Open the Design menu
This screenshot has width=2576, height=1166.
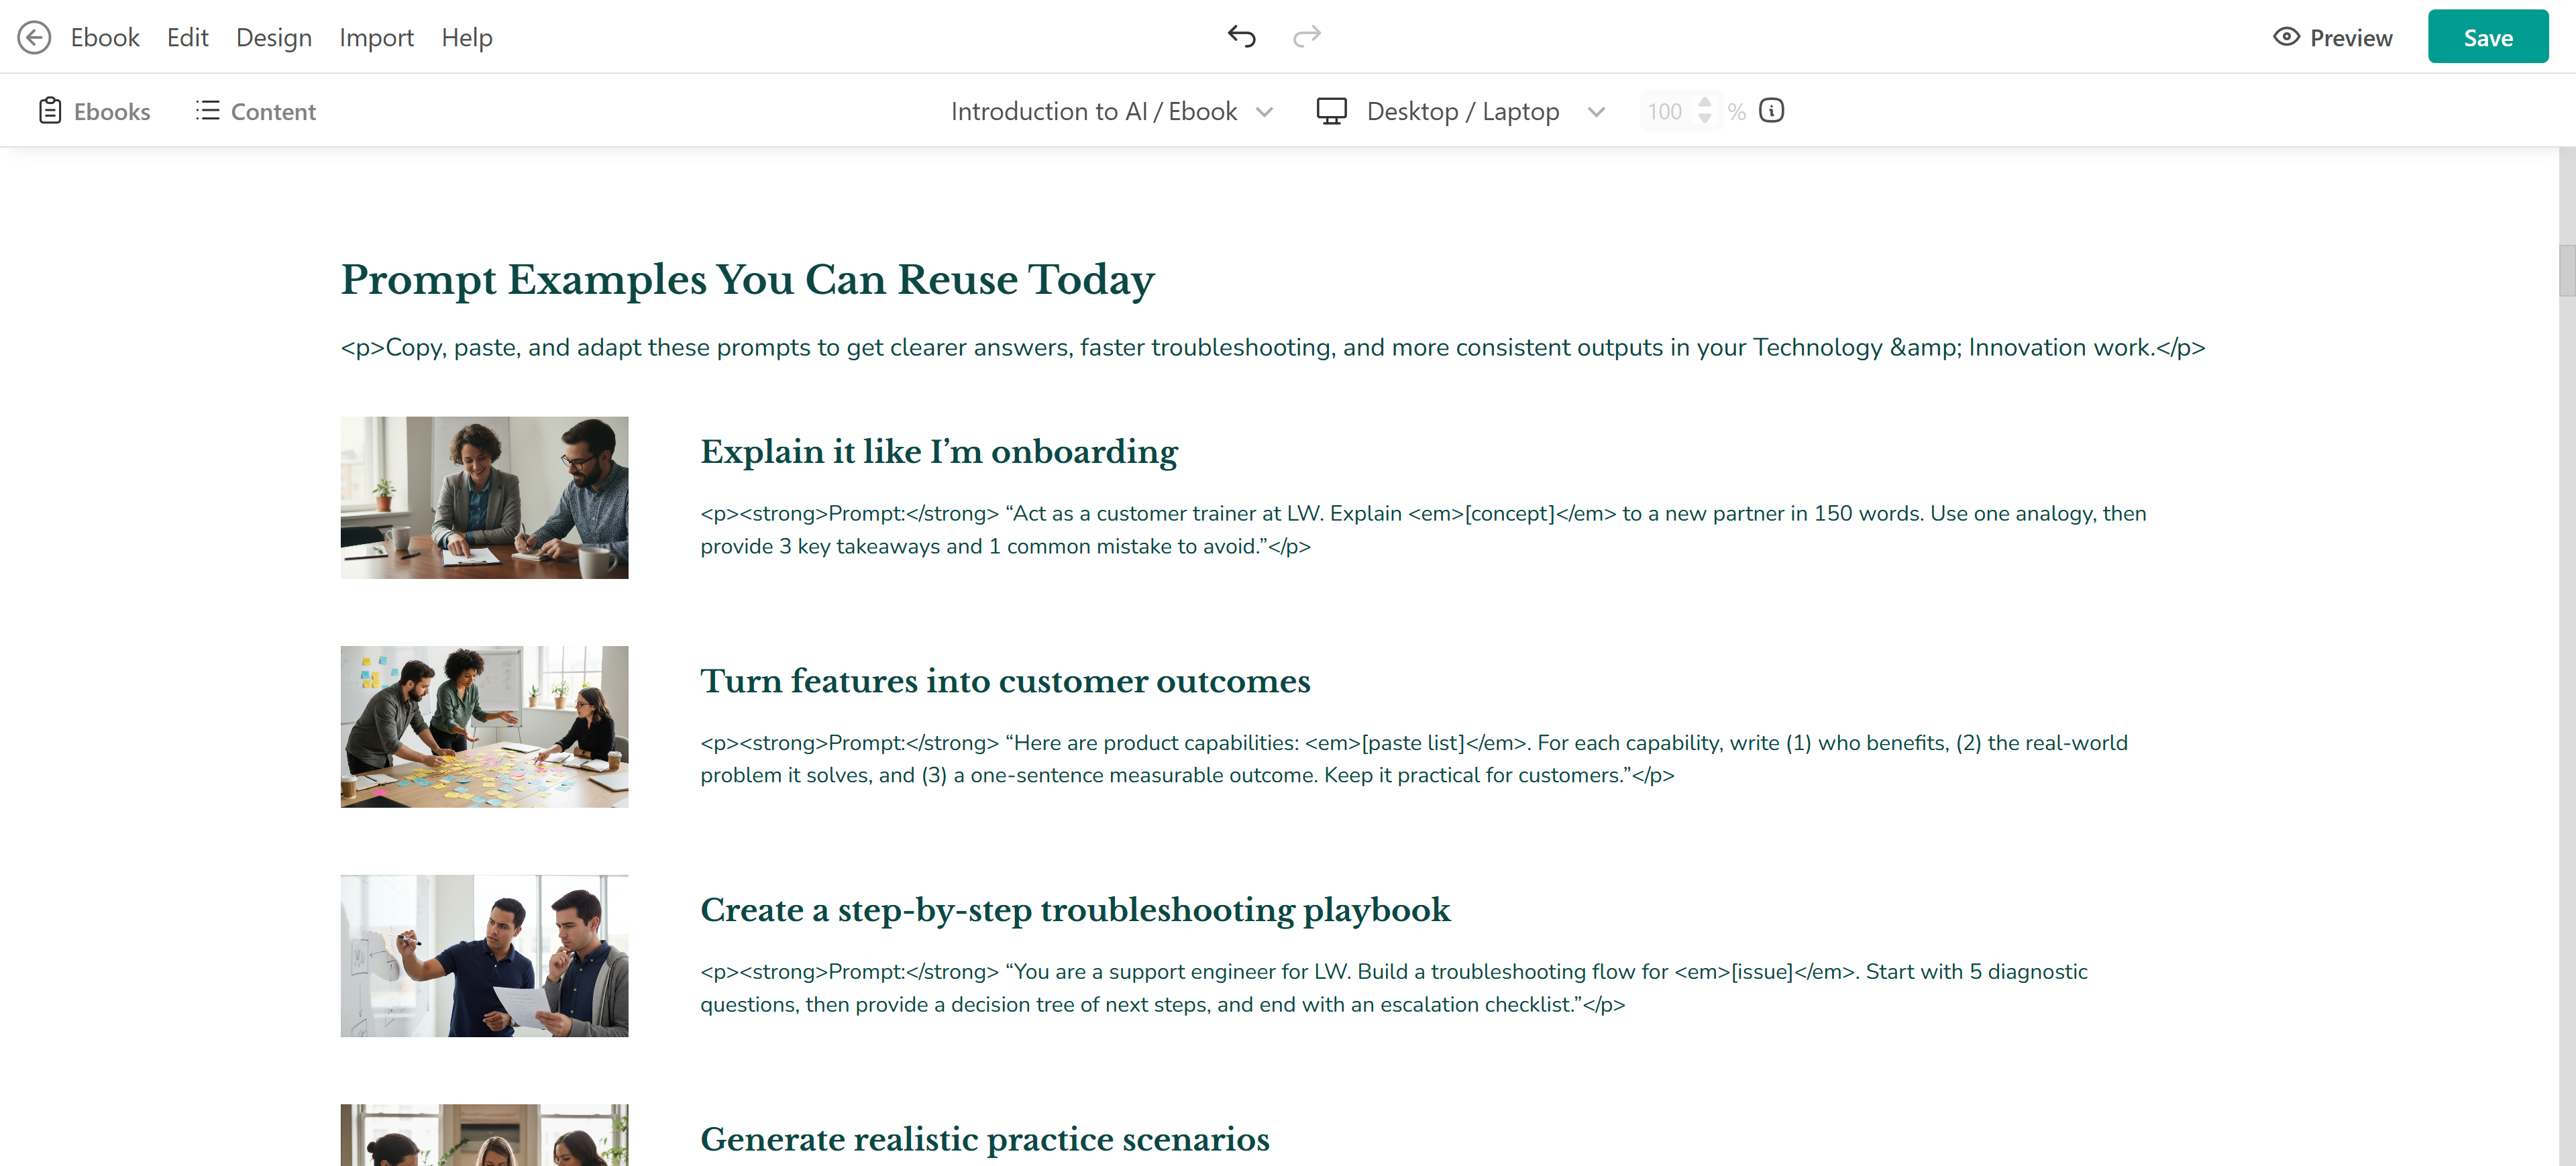point(273,37)
